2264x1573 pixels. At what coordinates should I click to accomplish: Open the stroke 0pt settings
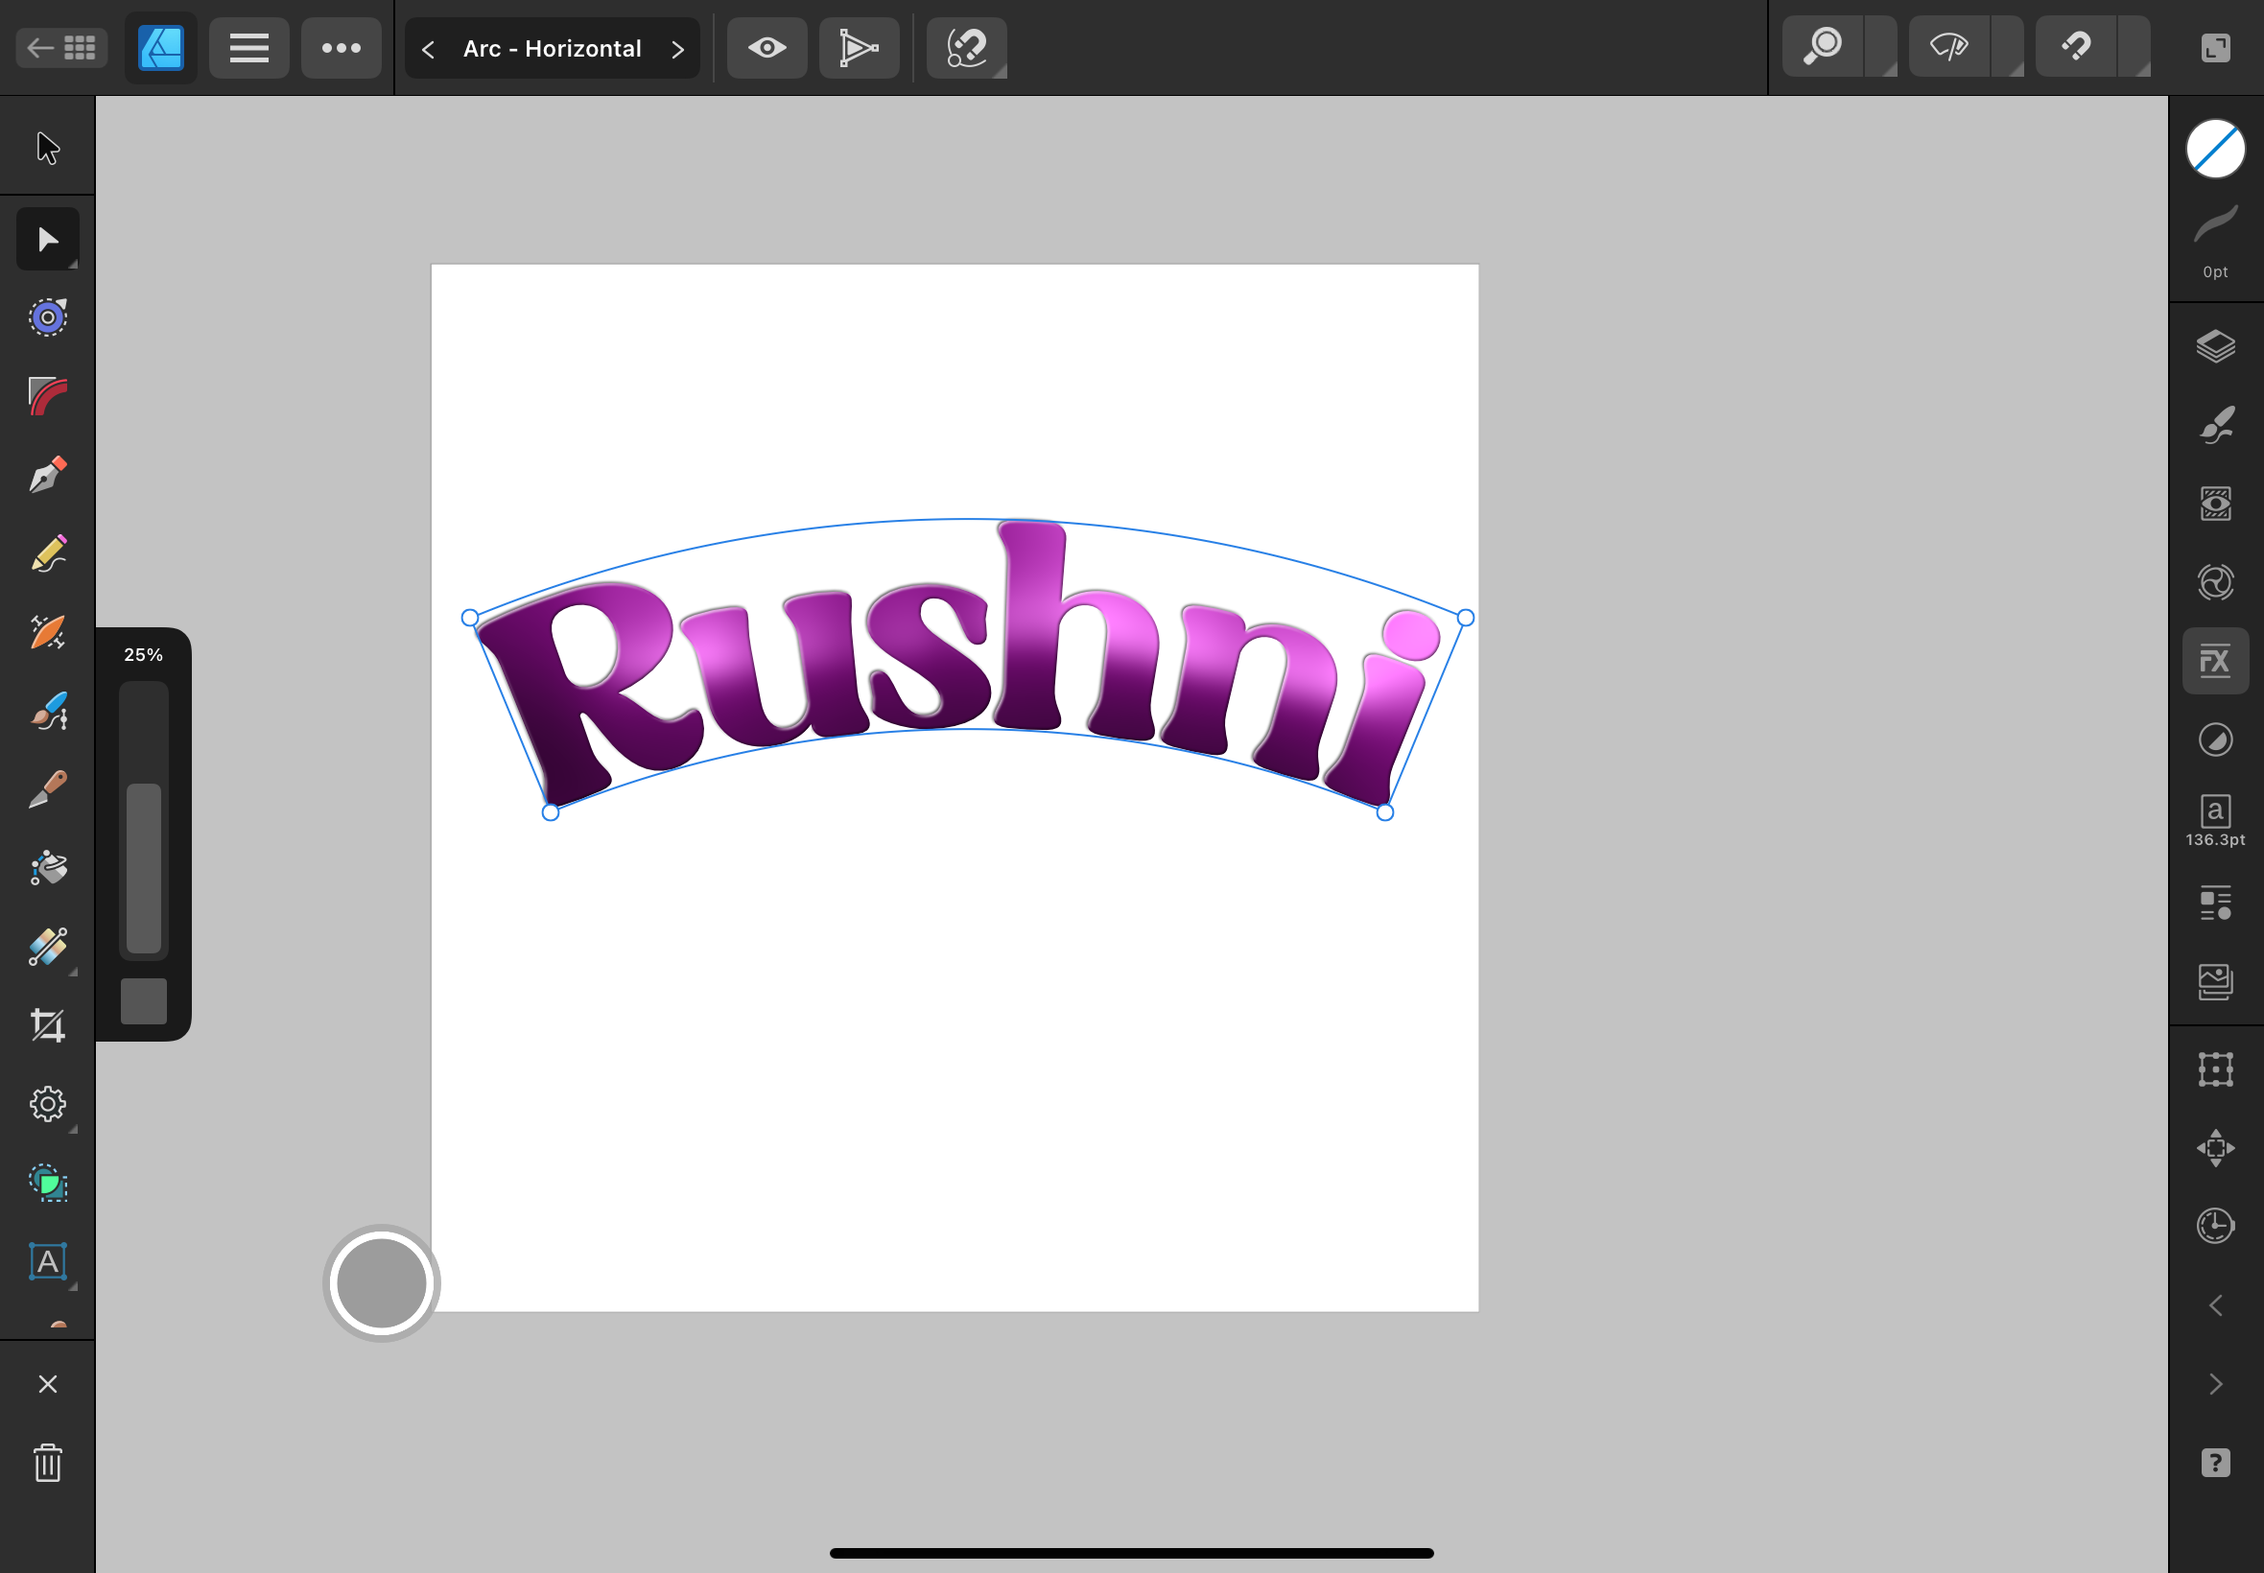2216,243
